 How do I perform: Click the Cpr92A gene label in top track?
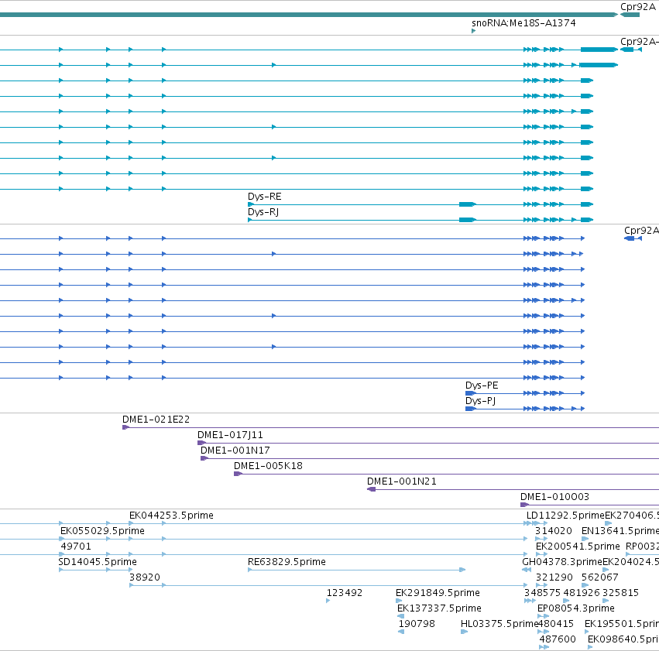pos(638,7)
